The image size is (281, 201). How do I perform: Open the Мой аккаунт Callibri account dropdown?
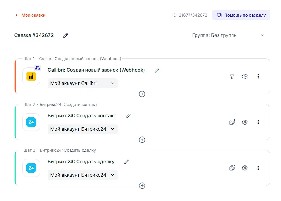(x=83, y=83)
